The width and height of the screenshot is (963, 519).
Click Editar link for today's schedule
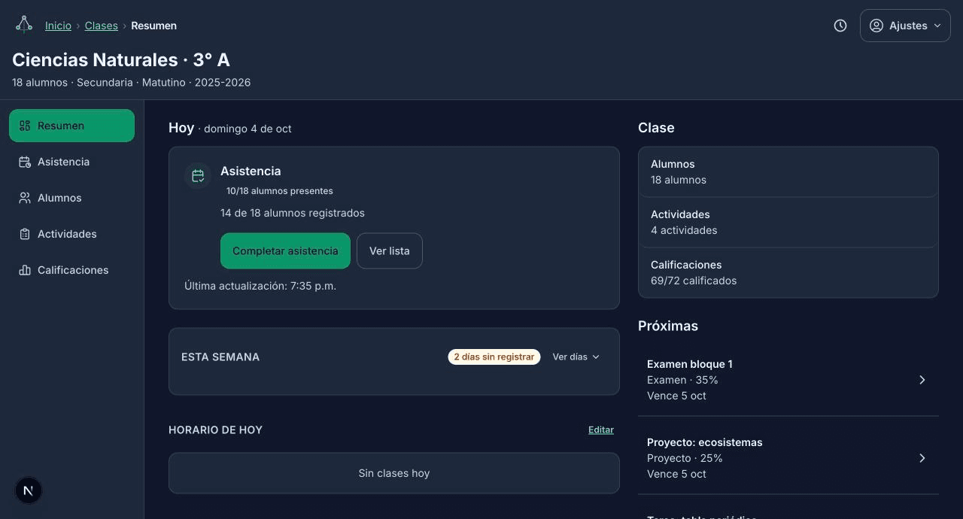click(x=601, y=429)
